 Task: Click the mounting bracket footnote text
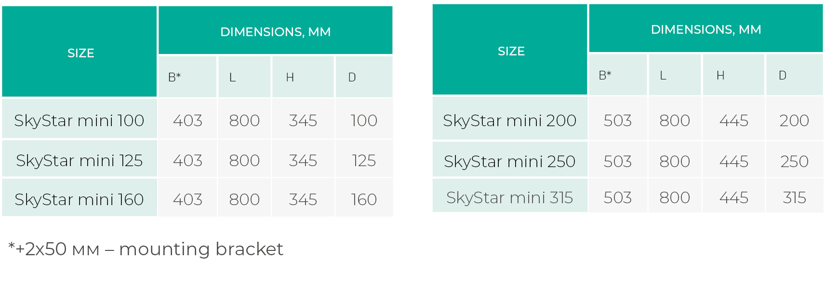click(x=146, y=249)
